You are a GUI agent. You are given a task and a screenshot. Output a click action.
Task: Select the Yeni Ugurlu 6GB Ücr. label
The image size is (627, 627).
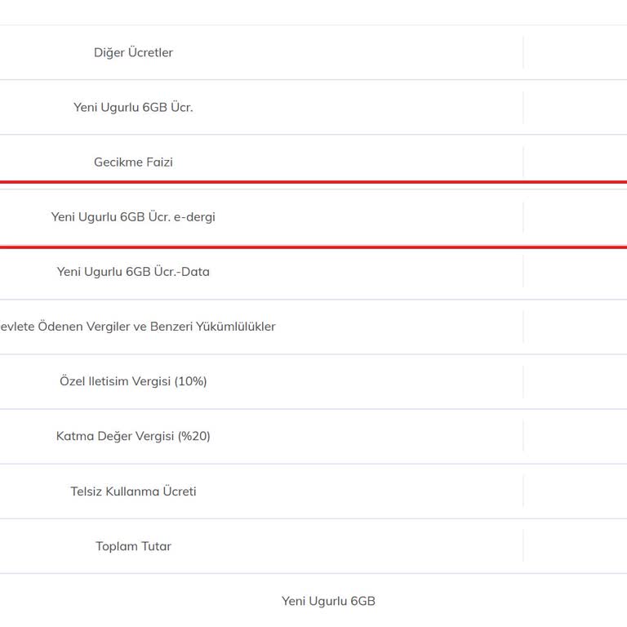(133, 108)
